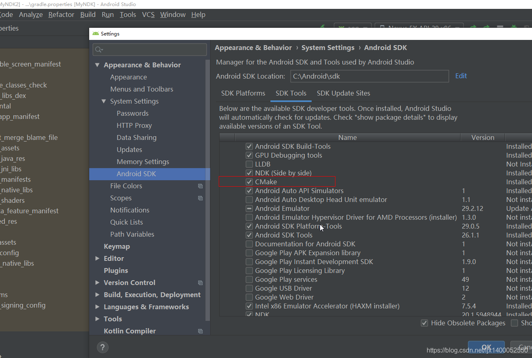
Task: Click the project-level icon beside Version Control
Action: (200, 283)
